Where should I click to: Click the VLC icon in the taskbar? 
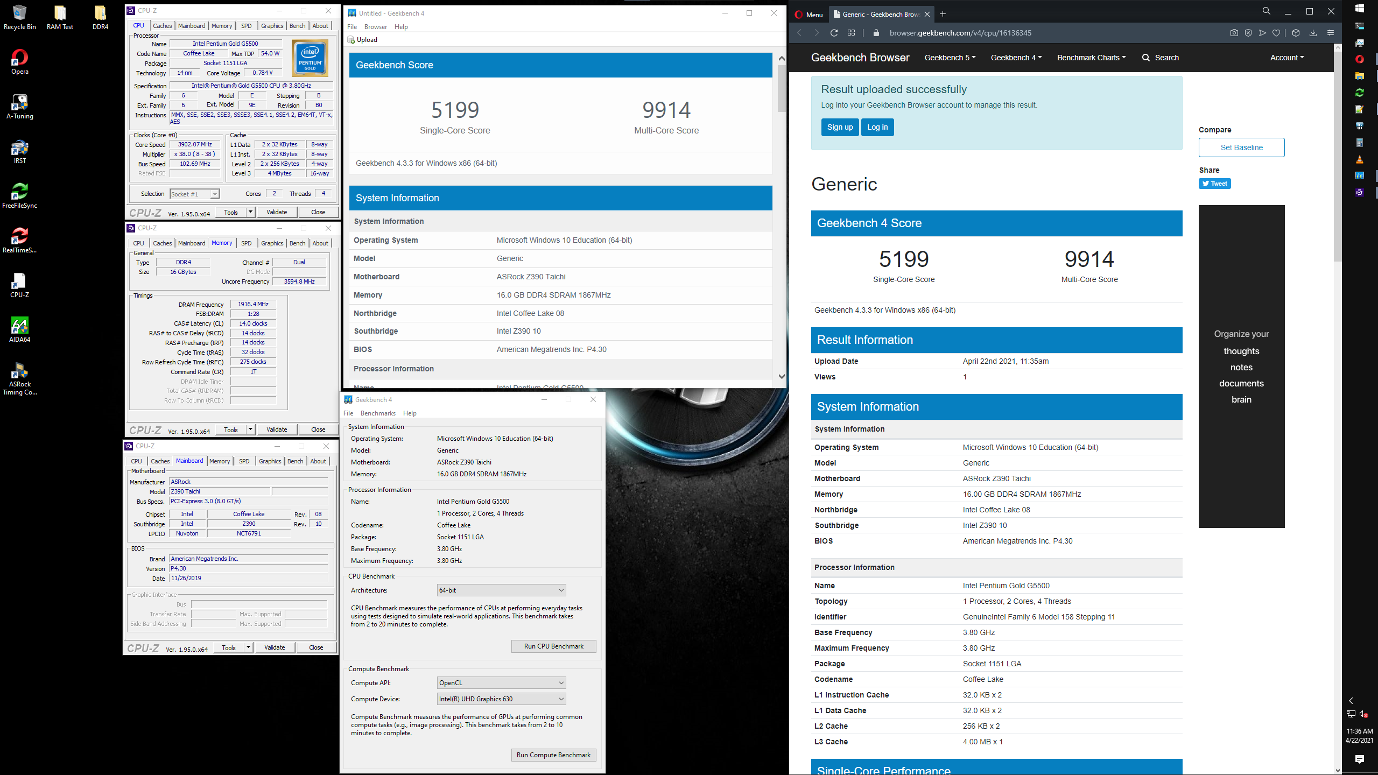coord(1360,159)
